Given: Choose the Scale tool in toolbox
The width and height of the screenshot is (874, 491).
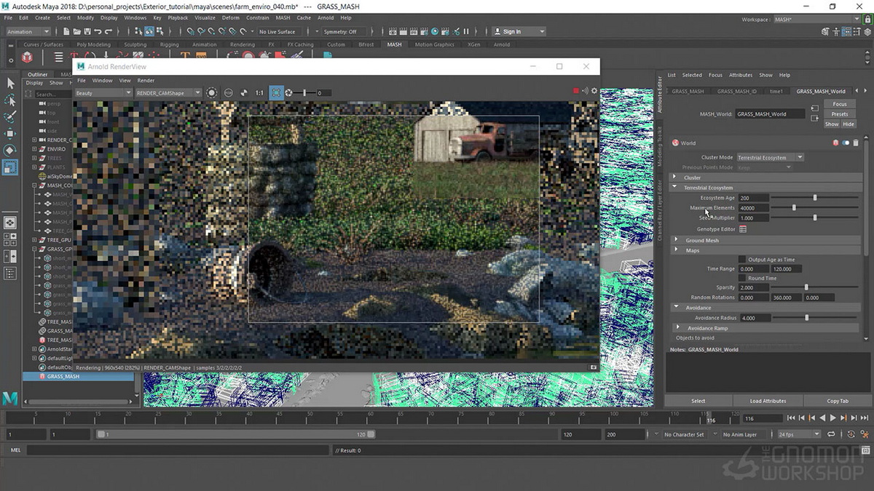Looking at the screenshot, I should point(10,167).
